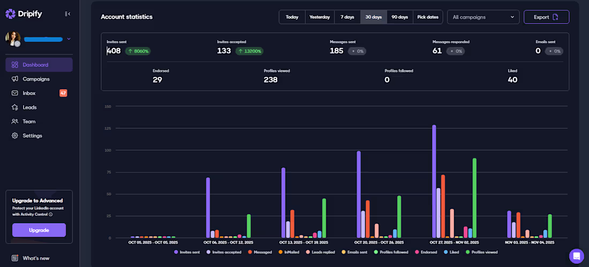Open the Settings gear icon
This screenshot has width=589, height=267.
pyautogui.click(x=14, y=136)
